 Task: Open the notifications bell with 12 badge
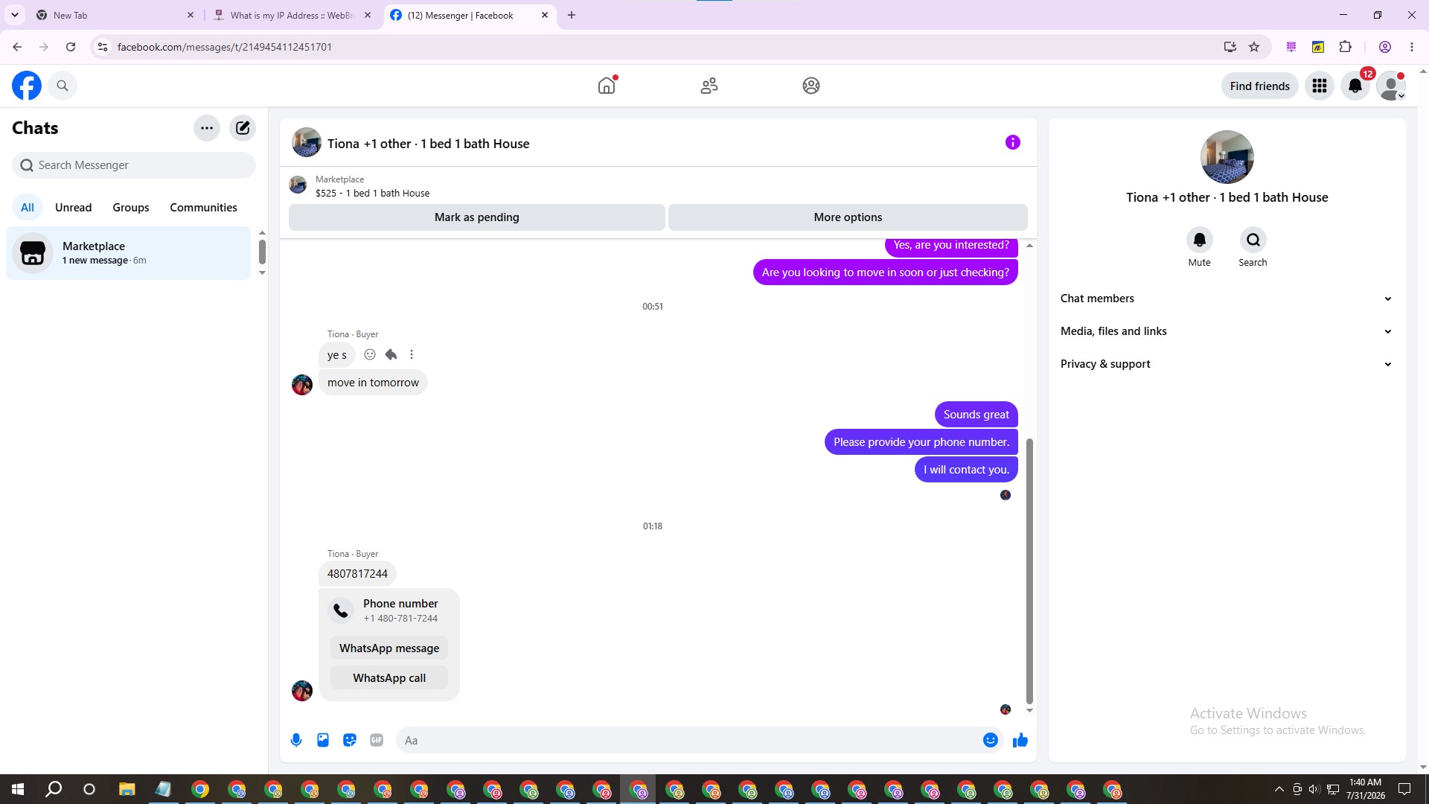pyautogui.click(x=1355, y=86)
